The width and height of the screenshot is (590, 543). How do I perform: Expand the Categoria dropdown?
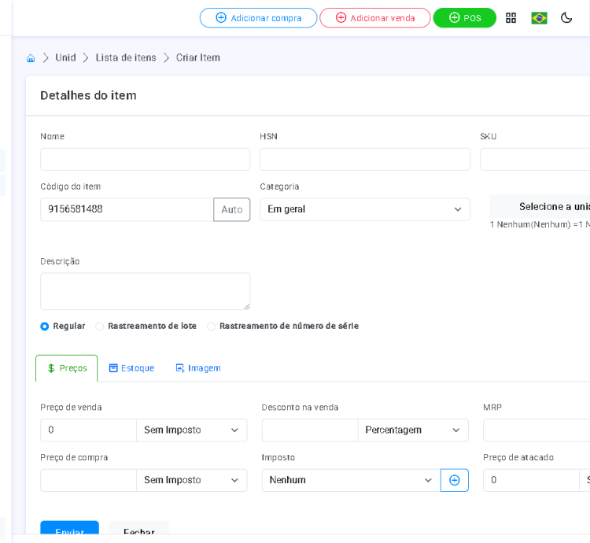(364, 209)
